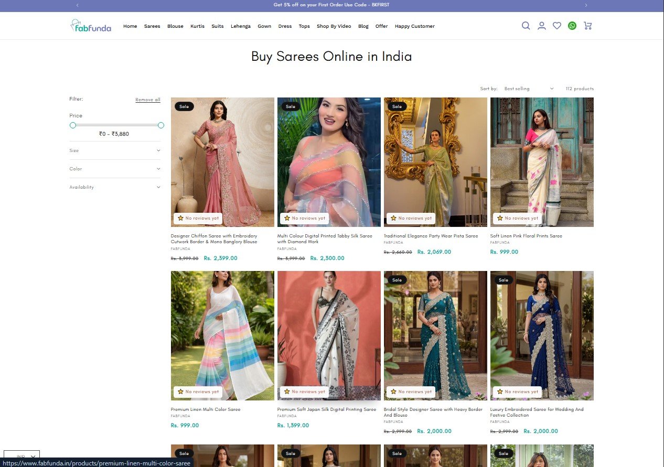Open the account profile icon
The image size is (664, 467).
pyautogui.click(x=542, y=26)
